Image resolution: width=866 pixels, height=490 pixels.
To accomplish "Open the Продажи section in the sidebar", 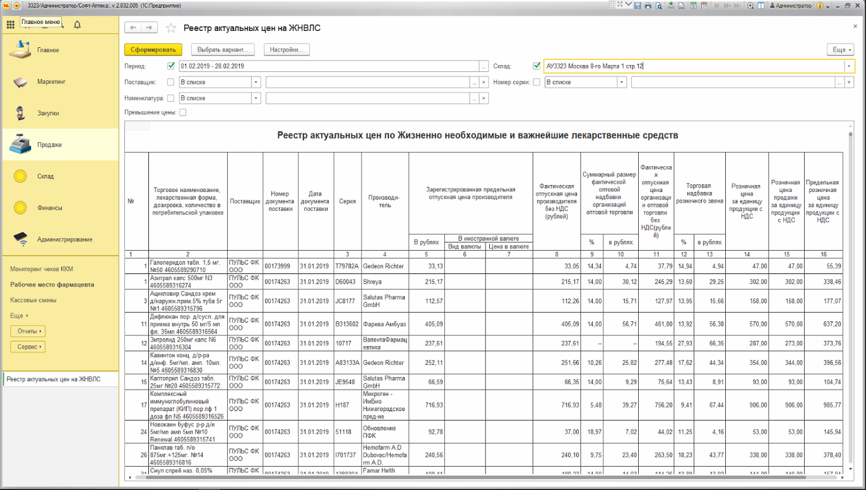I will [x=49, y=145].
